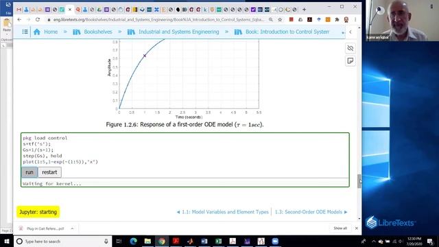Go to the Home breadcrumb link
The height and width of the screenshot is (247, 439).
pyautogui.click(x=46, y=32)
